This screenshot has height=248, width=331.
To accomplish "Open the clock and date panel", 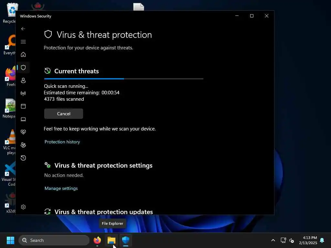I will pos(308,240).
